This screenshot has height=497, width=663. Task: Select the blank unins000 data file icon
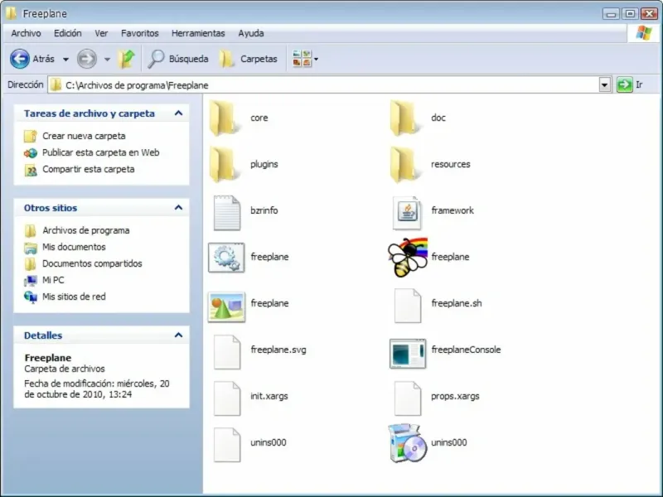226,445
